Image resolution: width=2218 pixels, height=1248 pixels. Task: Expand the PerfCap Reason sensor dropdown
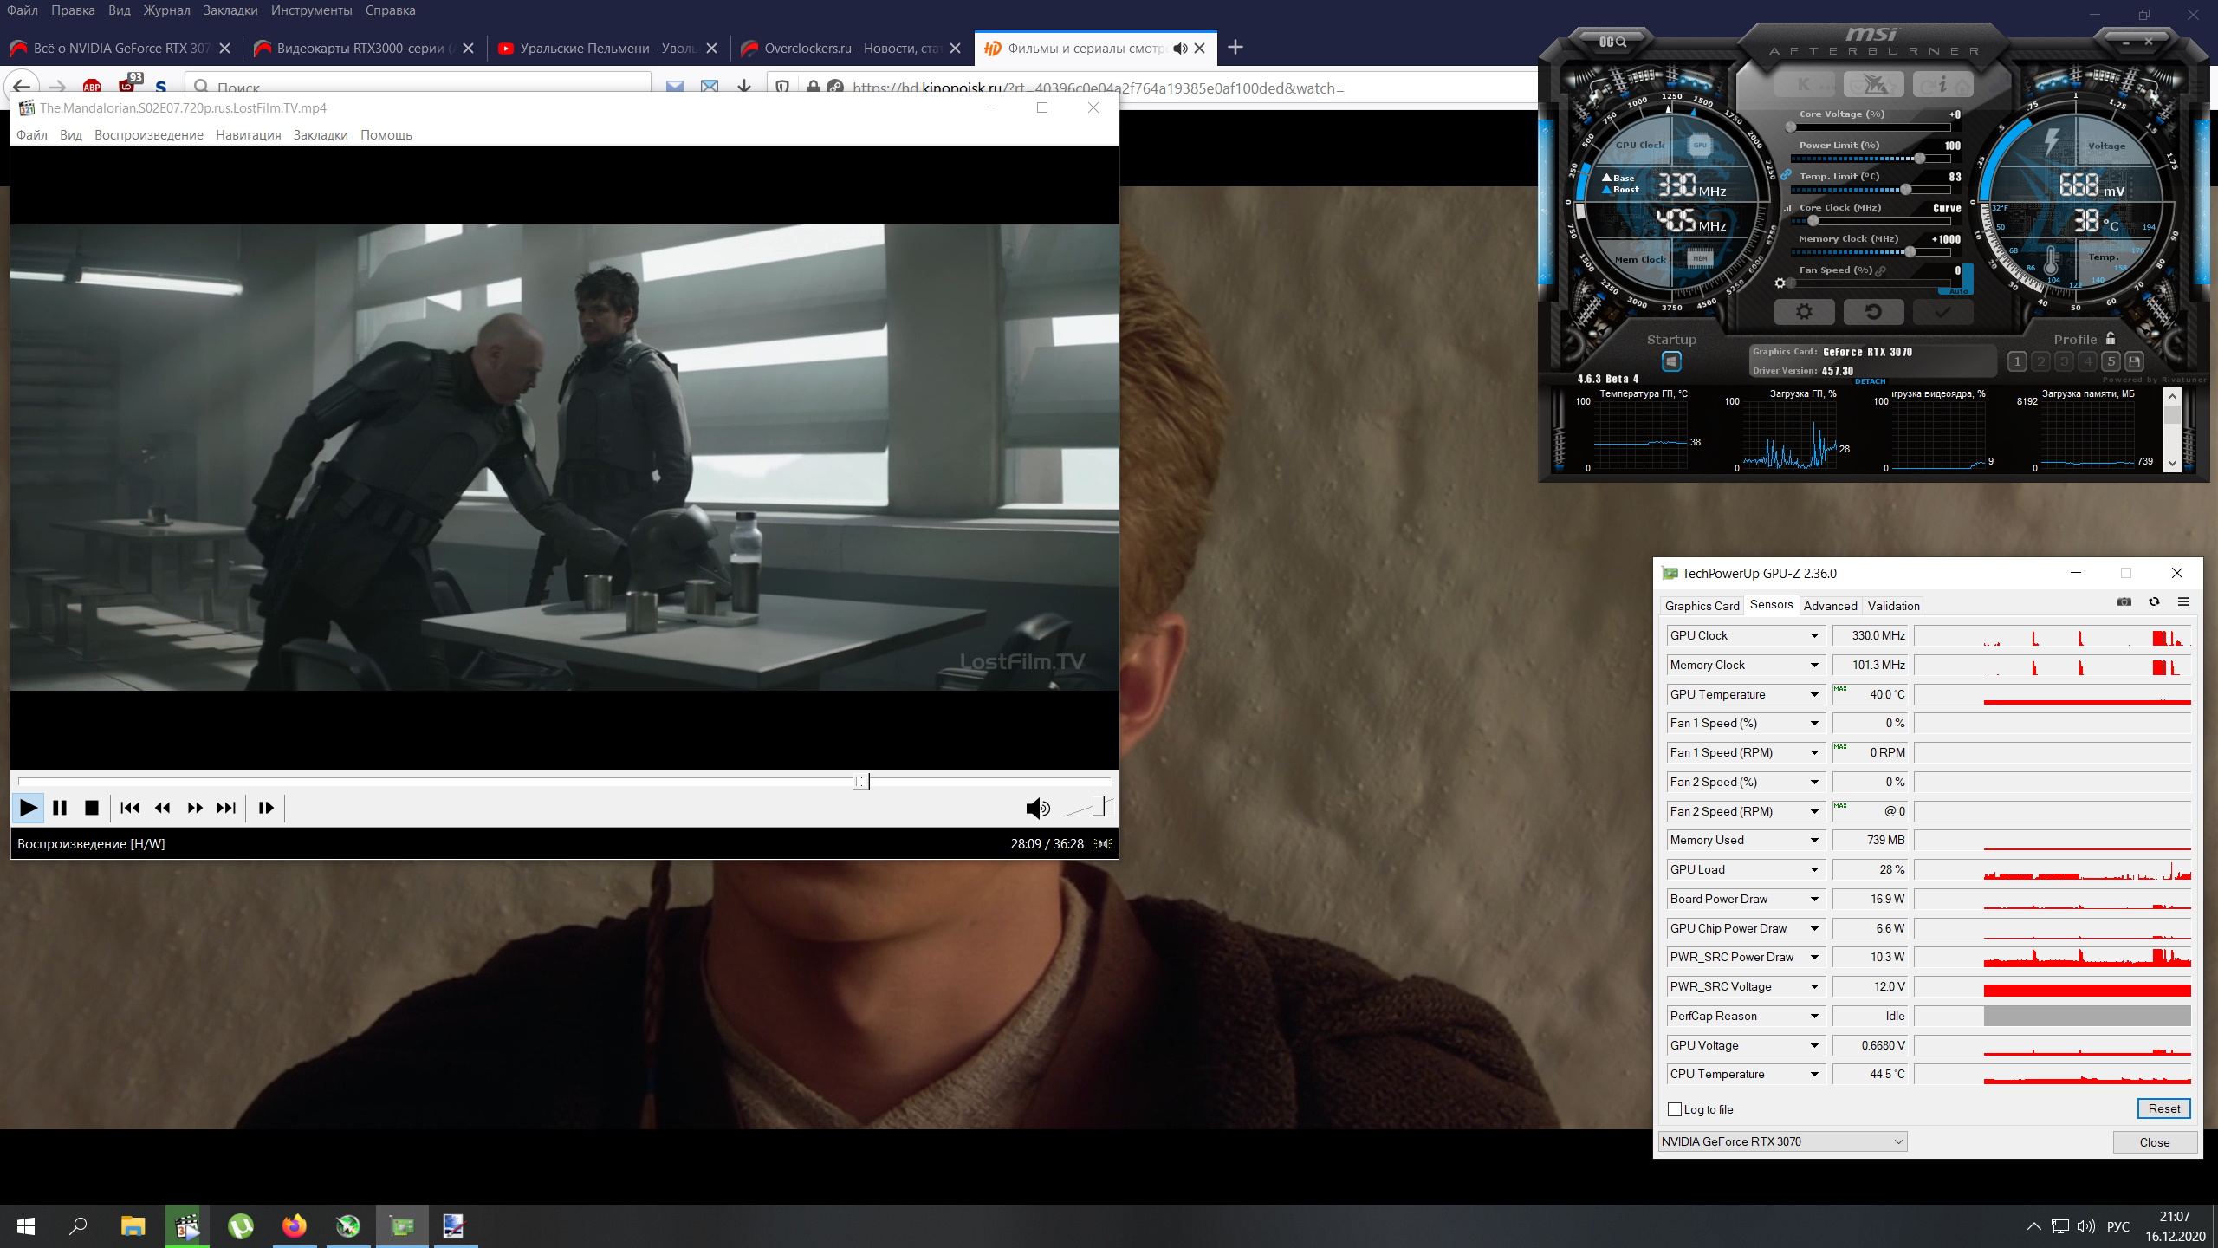tap(1814, 1017)
